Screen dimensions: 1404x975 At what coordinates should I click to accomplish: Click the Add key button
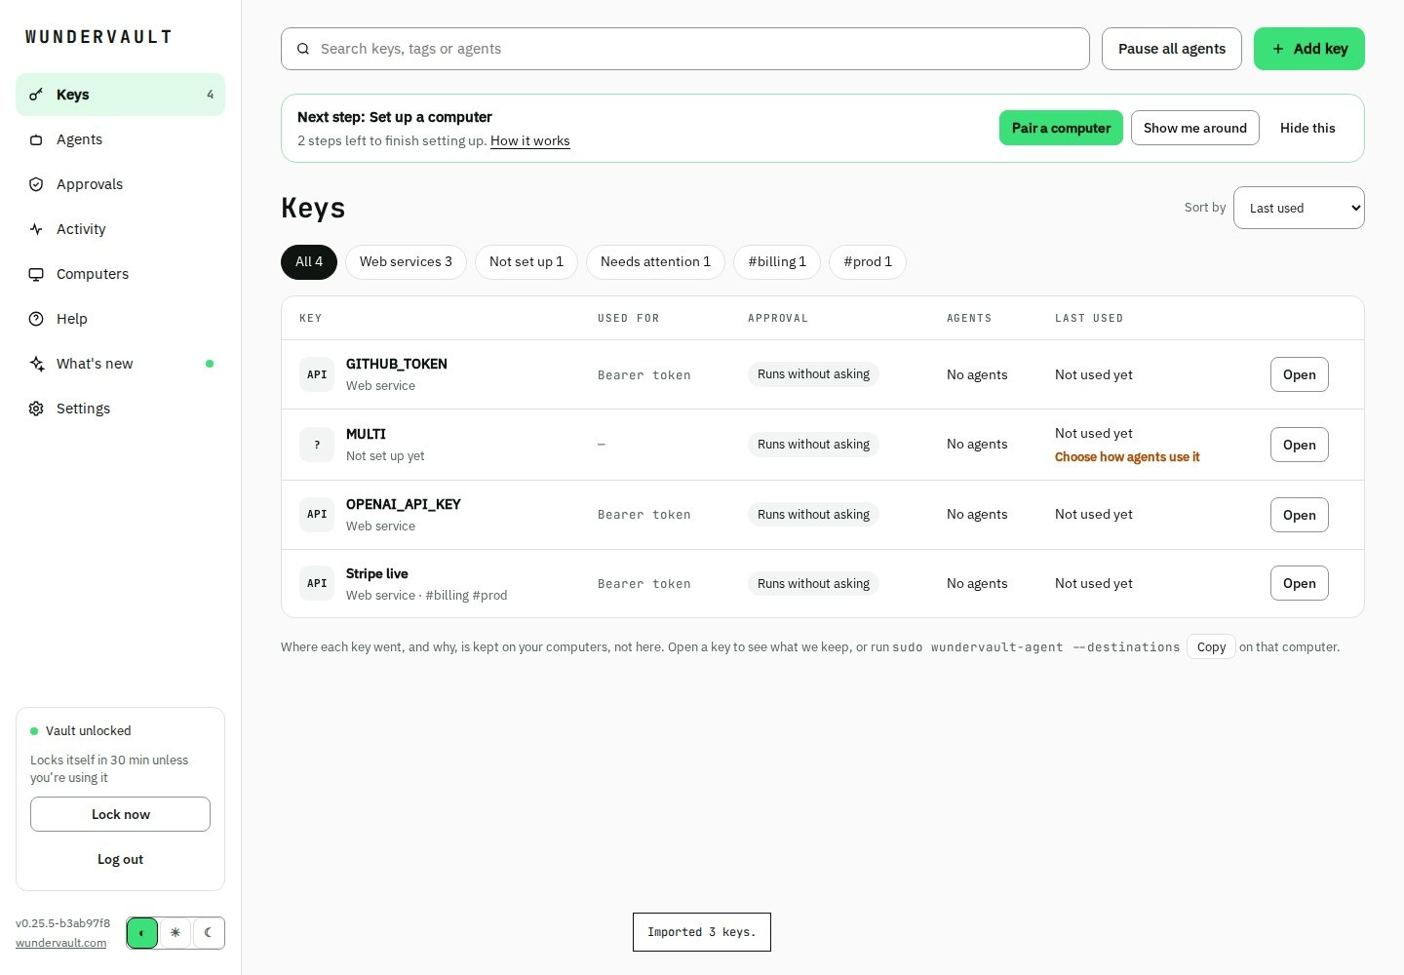(1309, 49)
